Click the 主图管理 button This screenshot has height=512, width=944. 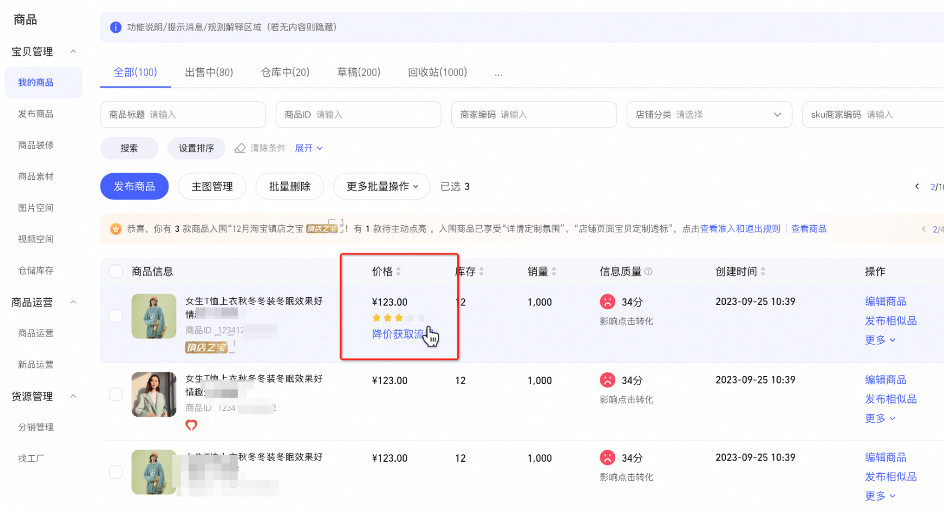point(212,186)
